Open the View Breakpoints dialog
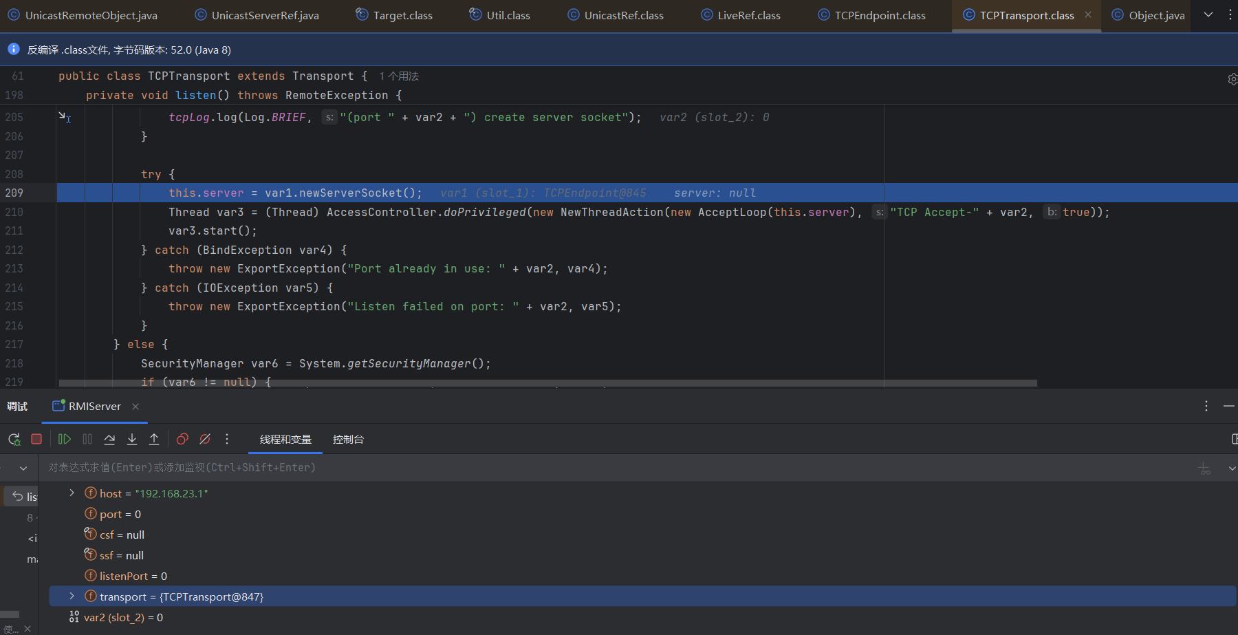This screenshot has height=635, width=1238. point(182,439)
